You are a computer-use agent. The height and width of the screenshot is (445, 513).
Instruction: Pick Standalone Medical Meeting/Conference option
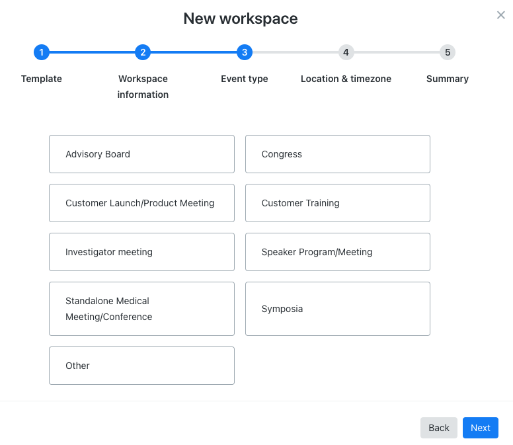pyautogui.click(x=141, y=309)
